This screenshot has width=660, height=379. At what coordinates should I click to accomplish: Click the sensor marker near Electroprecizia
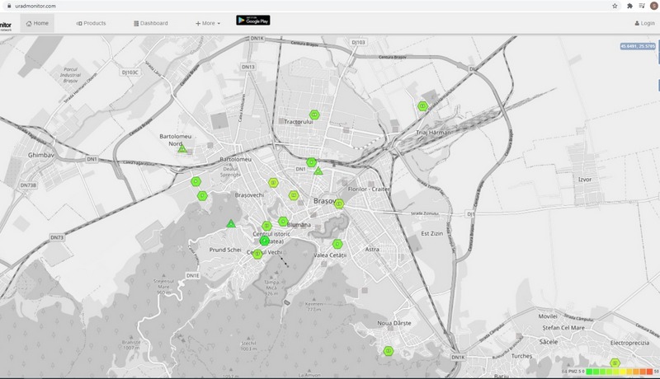click(614, 363)
